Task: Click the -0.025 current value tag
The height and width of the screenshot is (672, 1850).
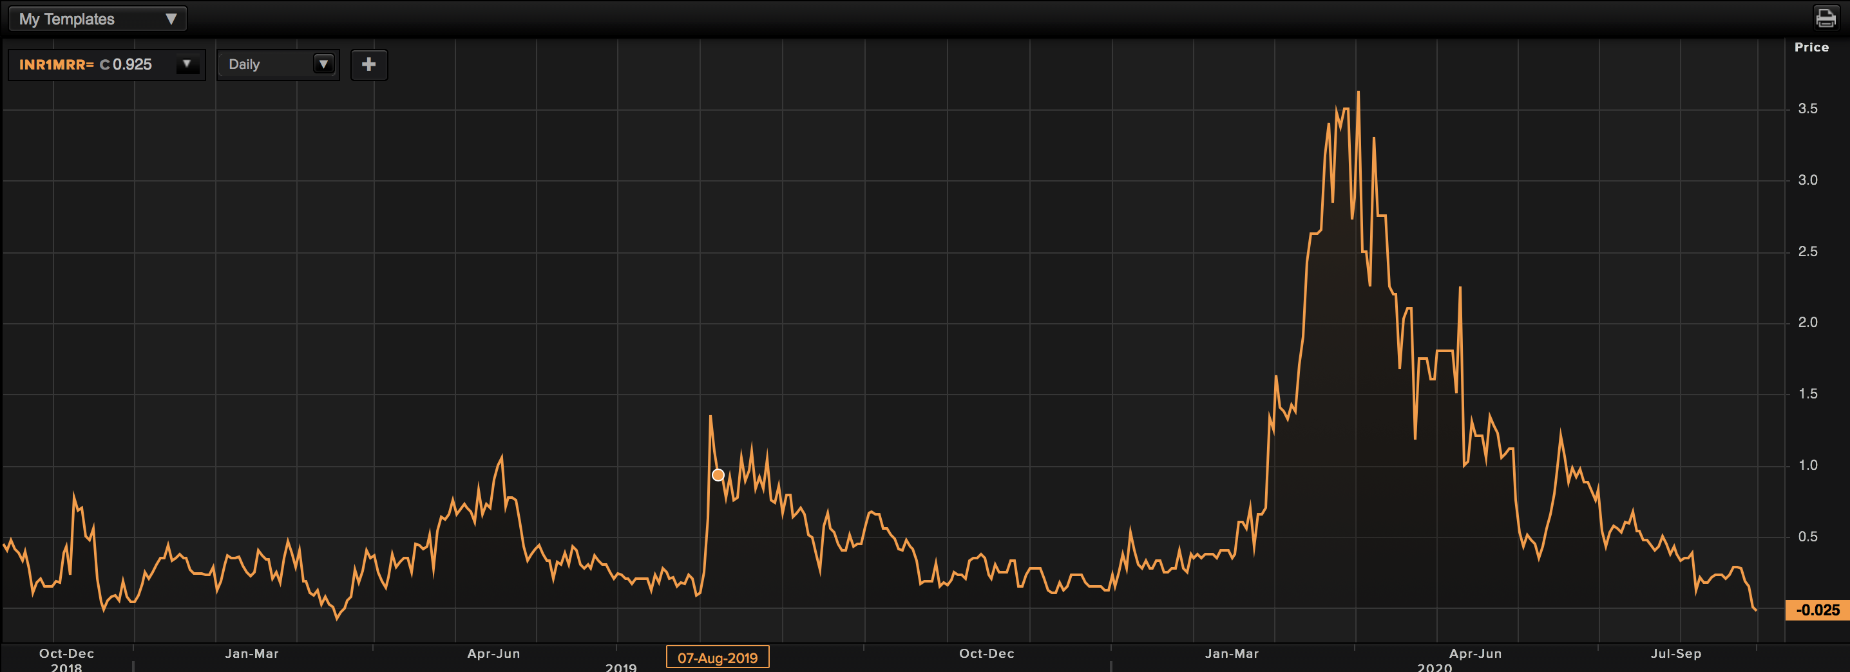Action: pyautogui.click(x=1817, y=610)
